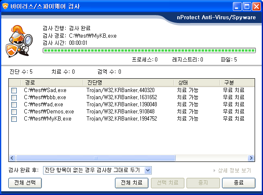
Task: Select path C:\test\ad.exe in list
Action: pos(43,105)
